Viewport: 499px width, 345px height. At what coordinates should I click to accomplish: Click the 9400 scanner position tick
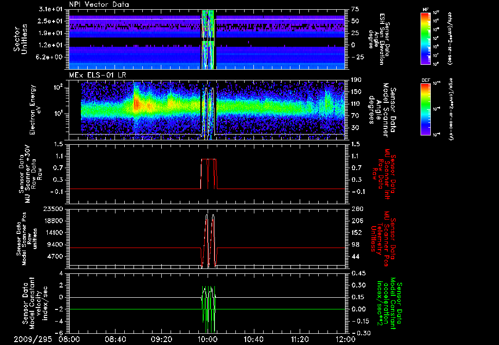point(56,245)
